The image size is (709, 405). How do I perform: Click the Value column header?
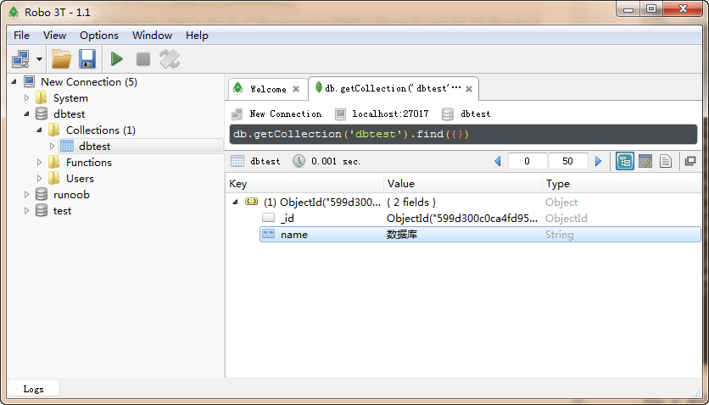click(462, 184)
